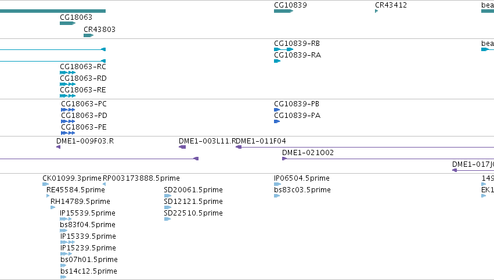Click EST bs14c12.5prime label
The height and width of the screenshot is (280, 494).
click(x=89, y=271)
